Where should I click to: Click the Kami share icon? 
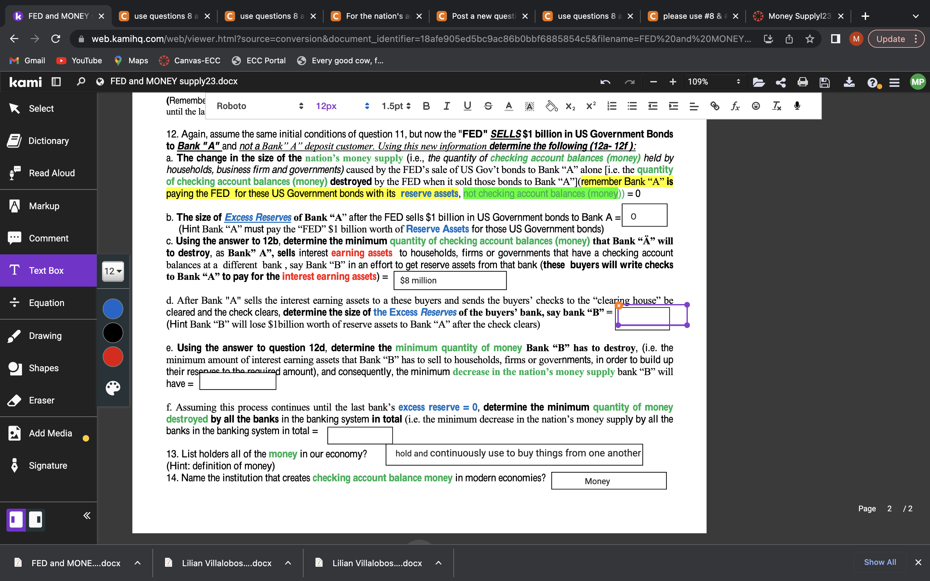780,82
